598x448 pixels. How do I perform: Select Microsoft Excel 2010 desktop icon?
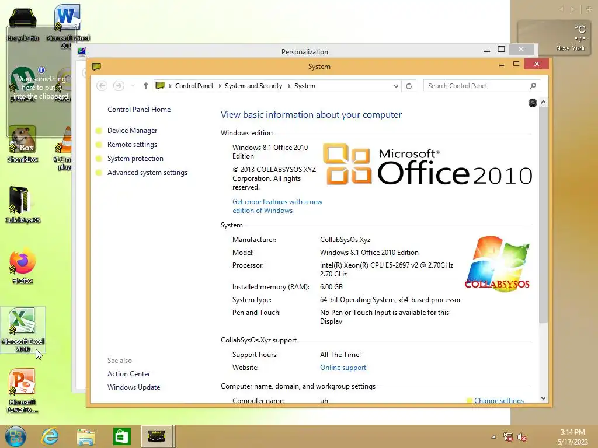click(x=23, y=330)
